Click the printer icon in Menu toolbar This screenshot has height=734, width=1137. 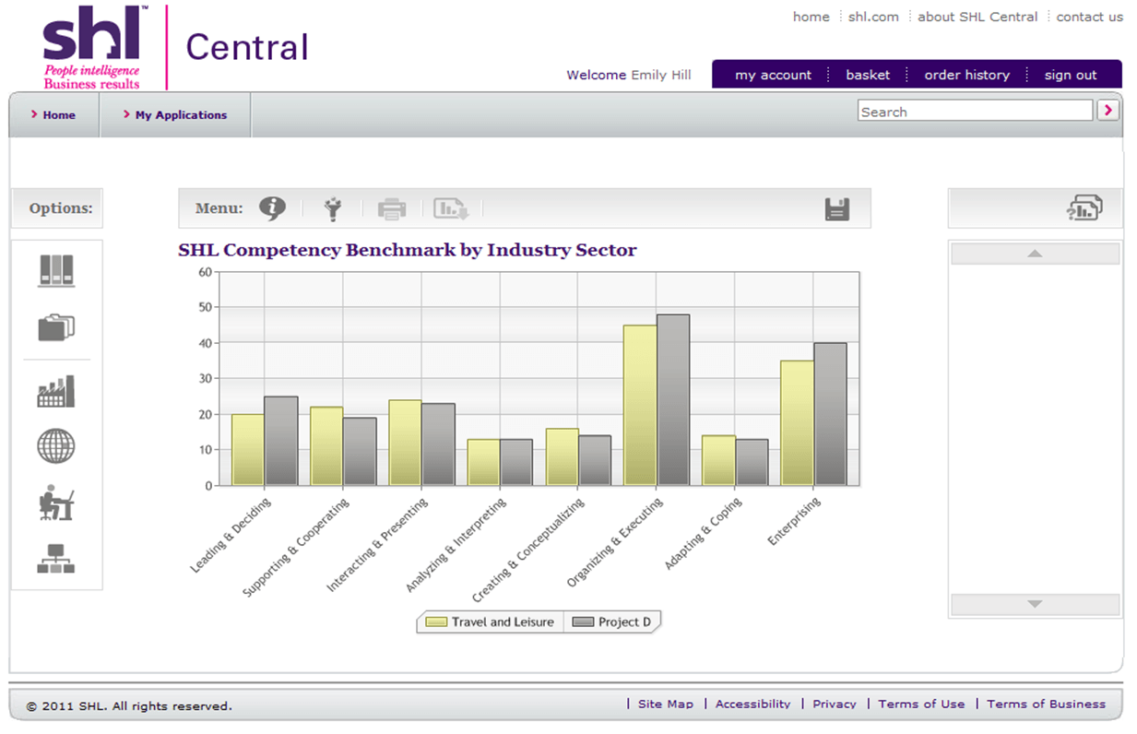[392, 209]
